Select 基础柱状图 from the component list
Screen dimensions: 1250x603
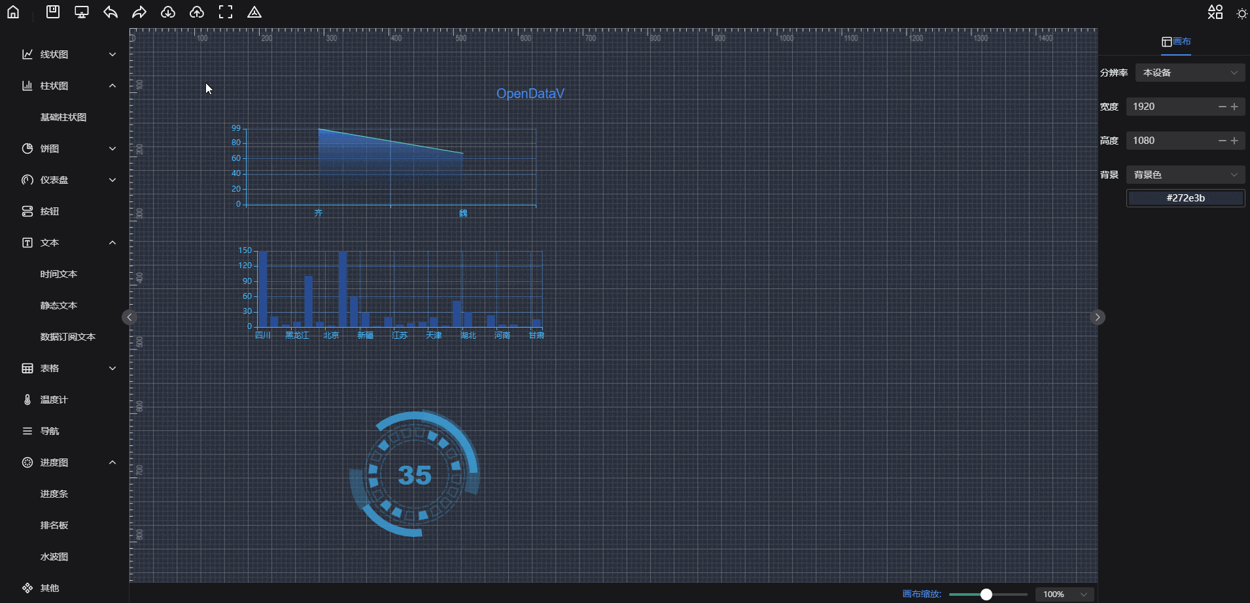[x=63, y=117]
